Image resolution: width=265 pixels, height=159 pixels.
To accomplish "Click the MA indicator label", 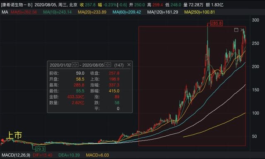I will click(x=5, y=12).
